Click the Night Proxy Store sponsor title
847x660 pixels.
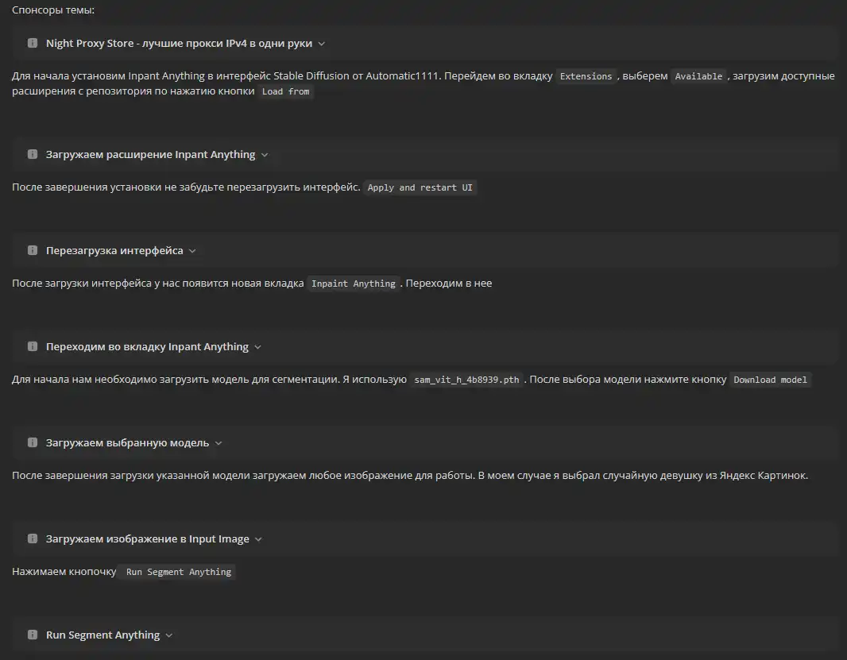[179, 44]
